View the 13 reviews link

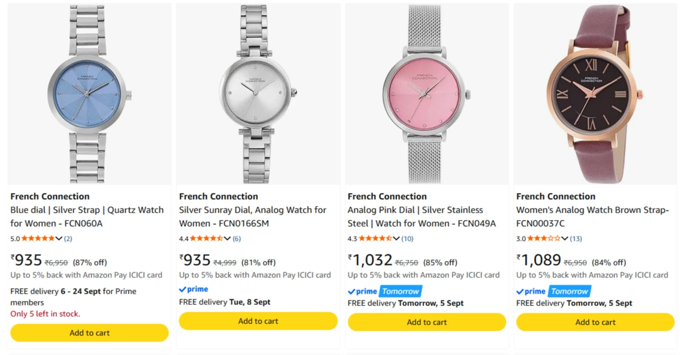(x=576, y=239)
